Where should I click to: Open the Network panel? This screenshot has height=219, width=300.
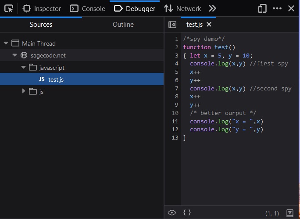pyautogui.click(x=182, y=8)
